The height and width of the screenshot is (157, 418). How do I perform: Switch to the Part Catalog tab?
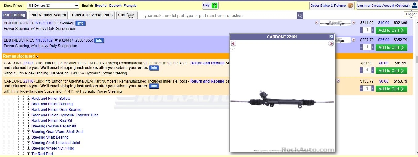click(x=14, y=15)
